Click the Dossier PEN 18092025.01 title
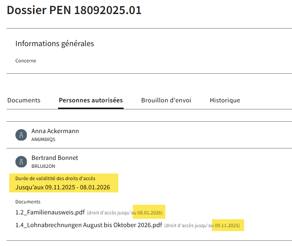Screen dimensions: 292x246 click(74, 11)
